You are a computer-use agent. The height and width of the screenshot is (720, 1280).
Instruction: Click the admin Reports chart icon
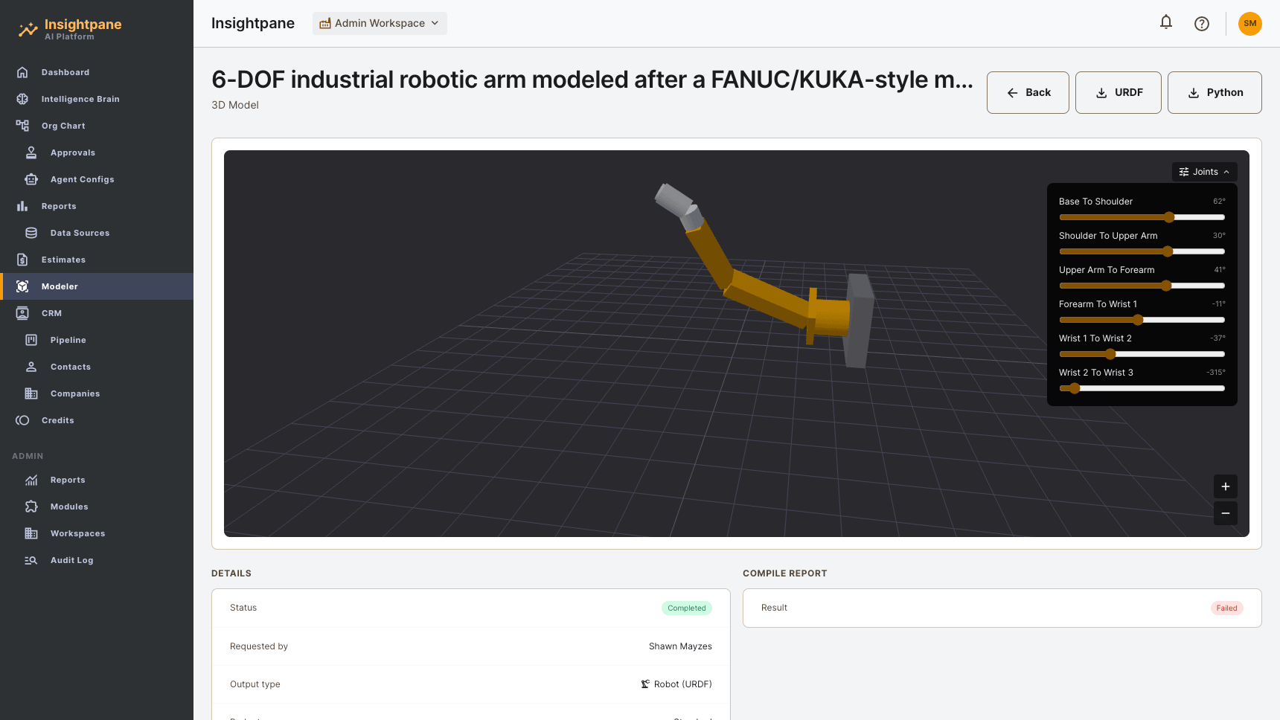point(31,480)
